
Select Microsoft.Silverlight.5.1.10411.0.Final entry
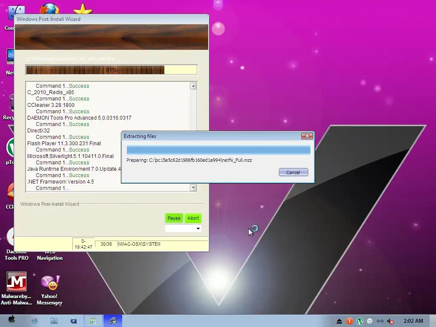click(70, 156)
